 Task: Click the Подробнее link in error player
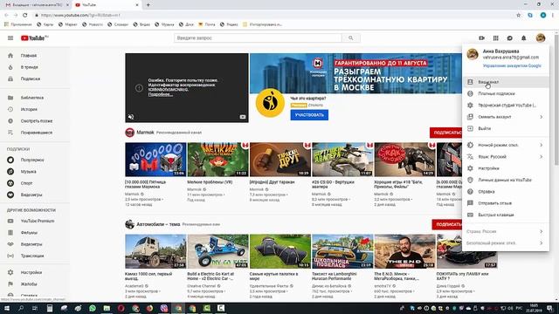[x=161, y=95]
